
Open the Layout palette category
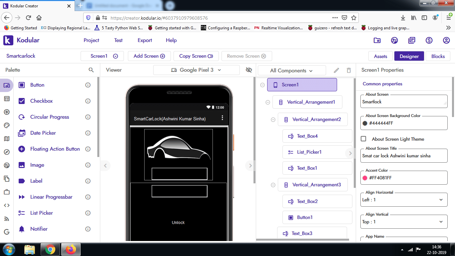[7, 99]
